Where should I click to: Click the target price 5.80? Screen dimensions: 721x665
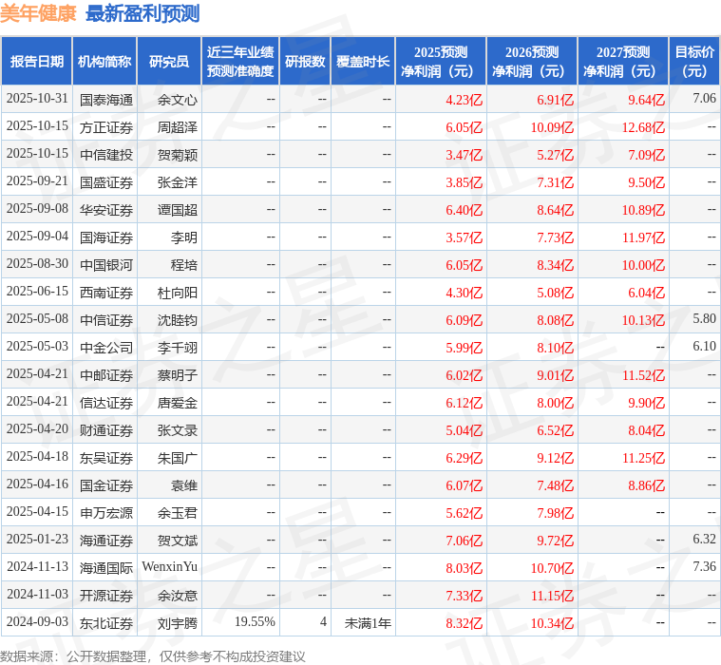coord(704,318)
